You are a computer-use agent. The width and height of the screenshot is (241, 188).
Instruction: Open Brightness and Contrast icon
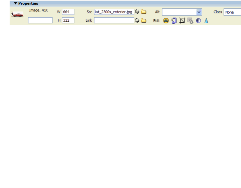[x=199, y=21]
